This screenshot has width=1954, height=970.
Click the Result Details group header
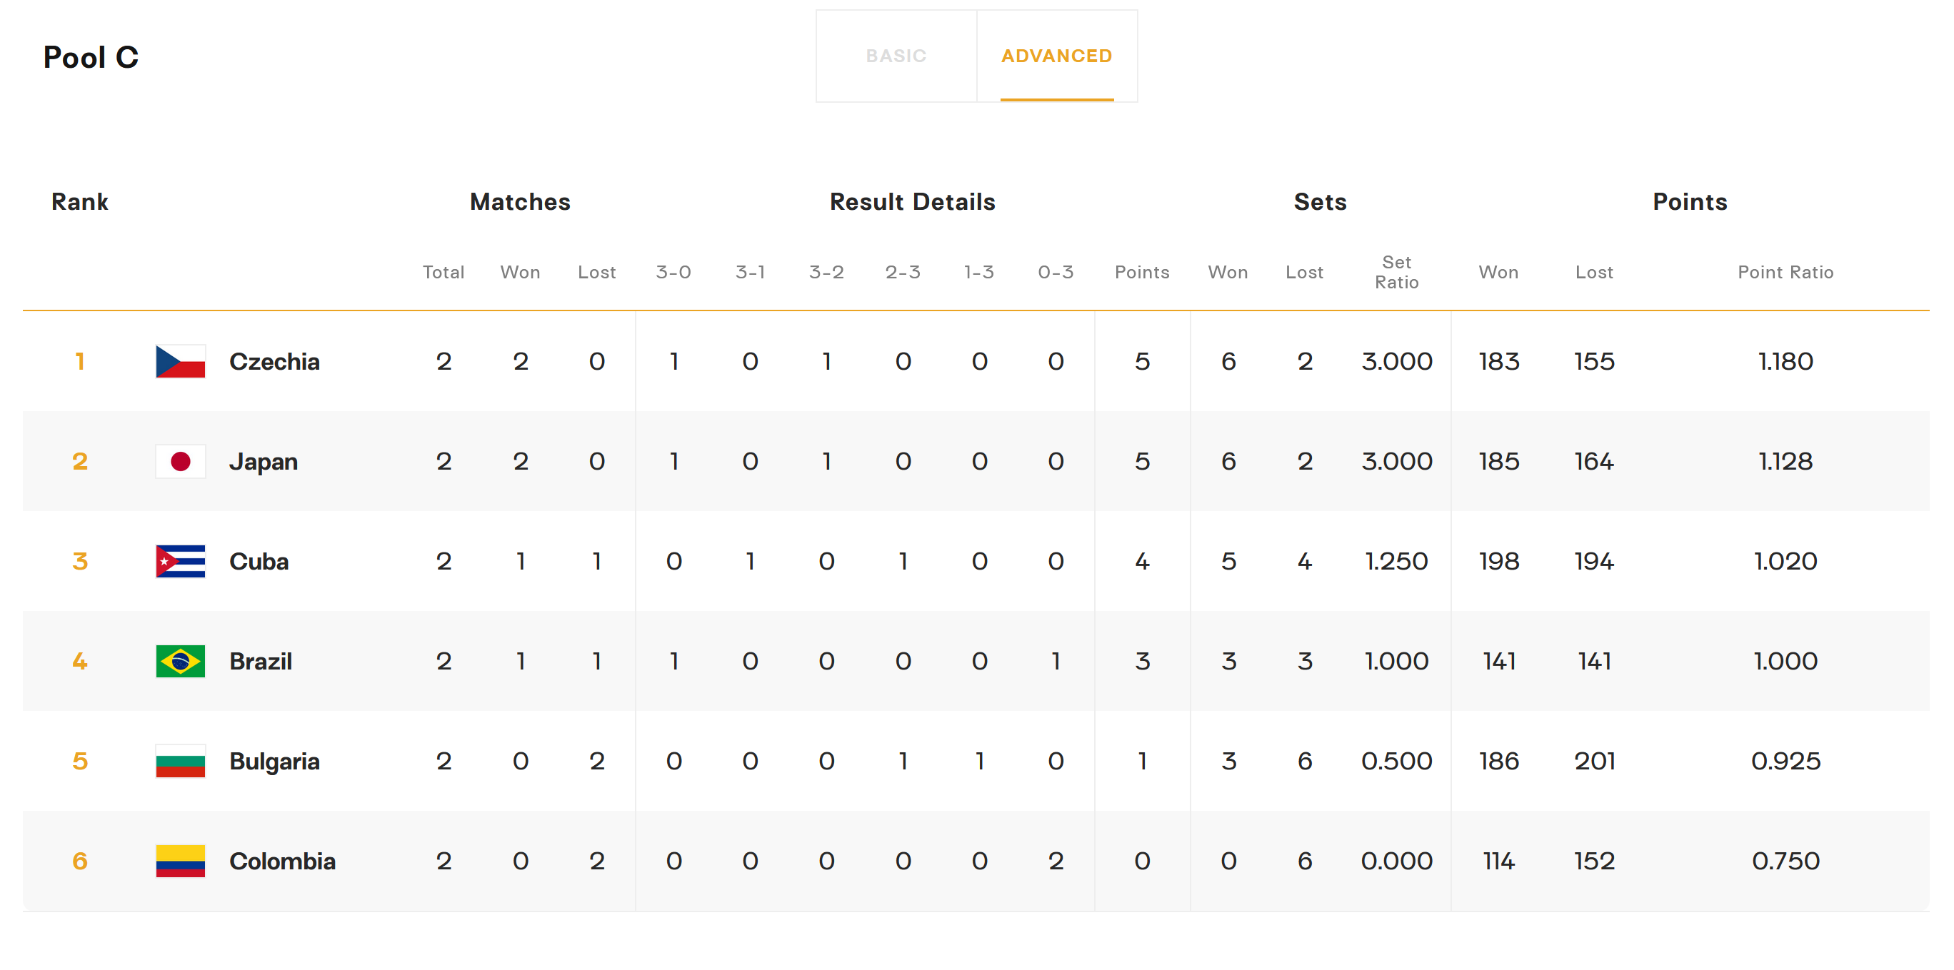[912, 201]
